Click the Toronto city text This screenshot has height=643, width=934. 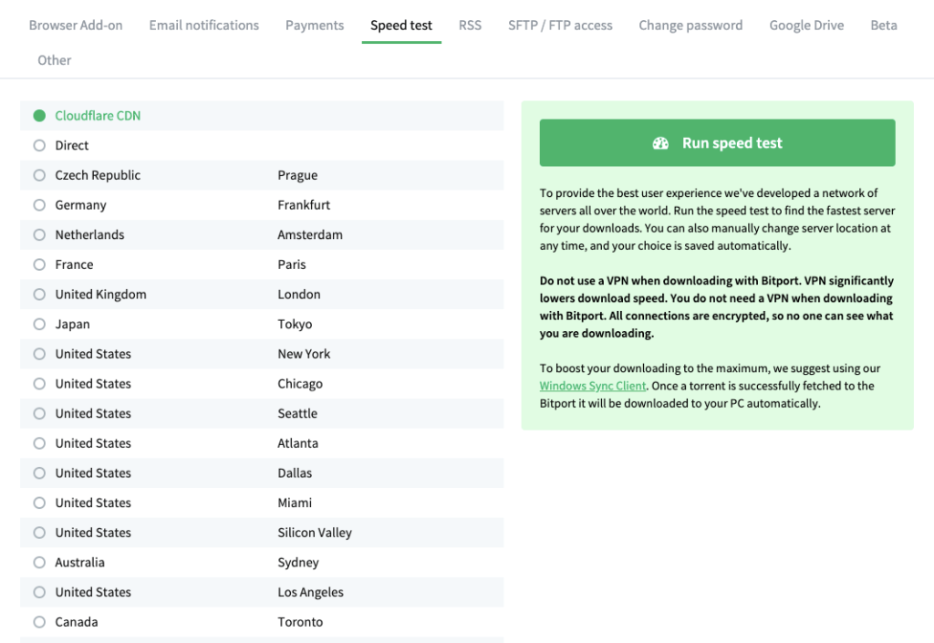coord(300,622)
